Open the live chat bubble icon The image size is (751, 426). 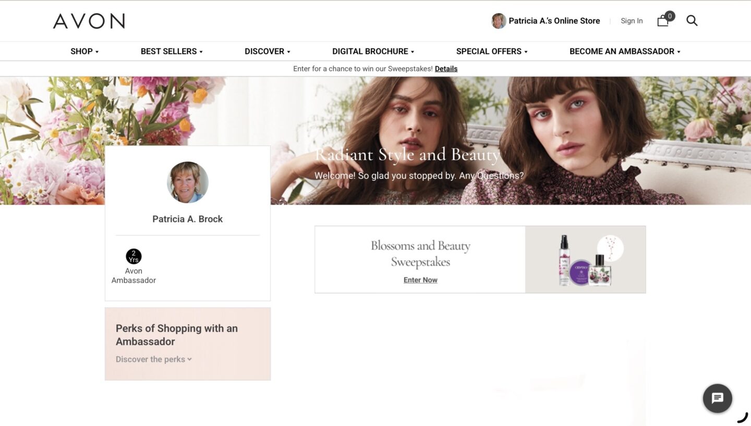point(717,398)
